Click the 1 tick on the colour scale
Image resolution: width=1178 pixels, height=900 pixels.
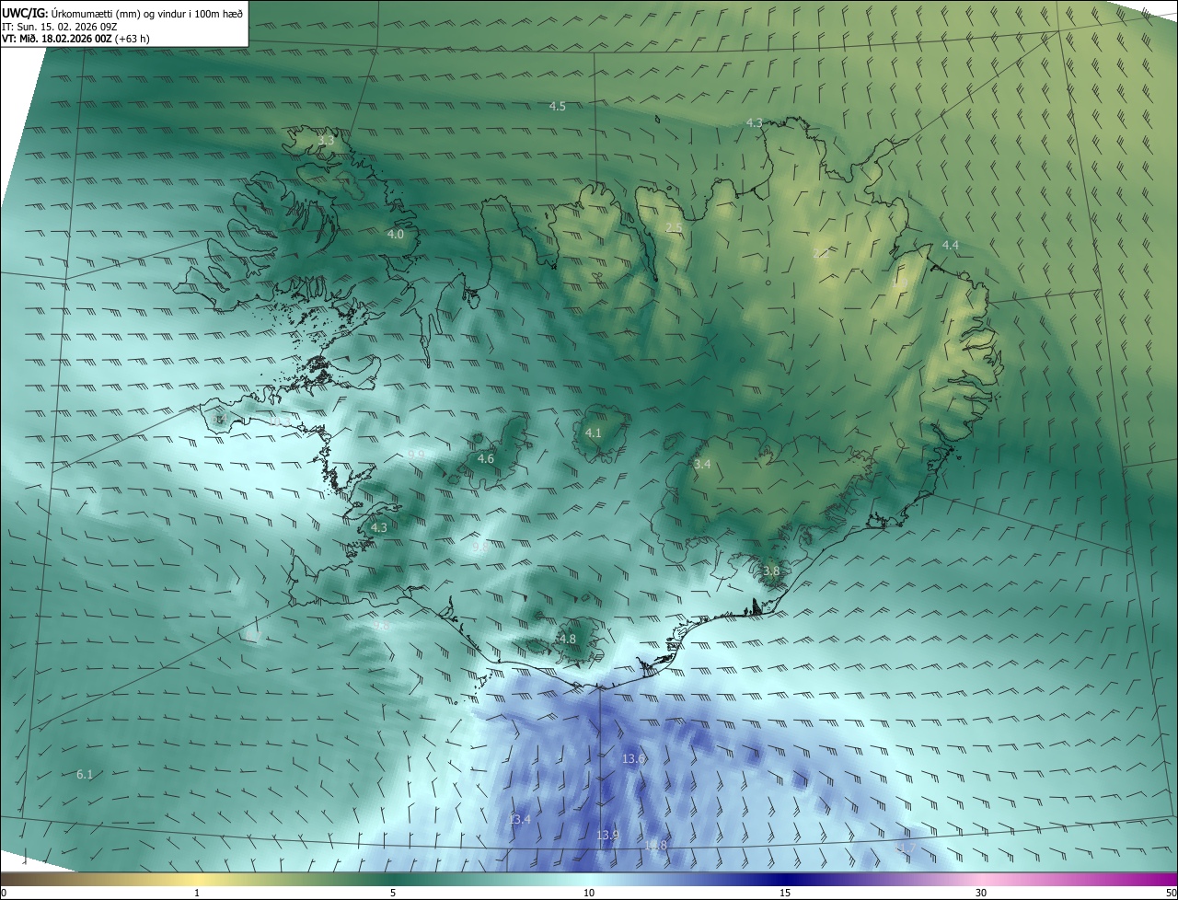point(197,893)
